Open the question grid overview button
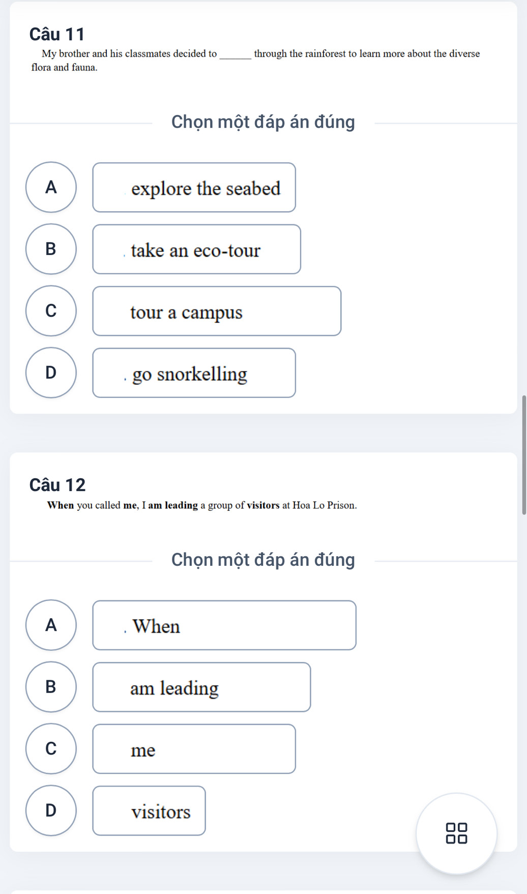The width and height of the screenshot is (527, 894). [456, 833]
